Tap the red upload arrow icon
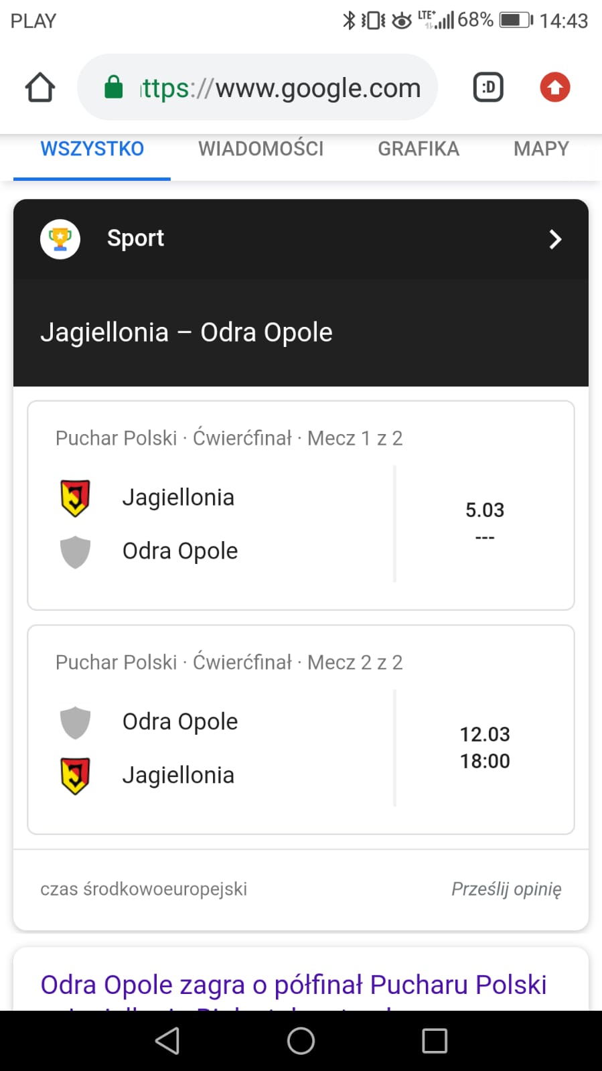602x1071 pixels. coord(554,88)
